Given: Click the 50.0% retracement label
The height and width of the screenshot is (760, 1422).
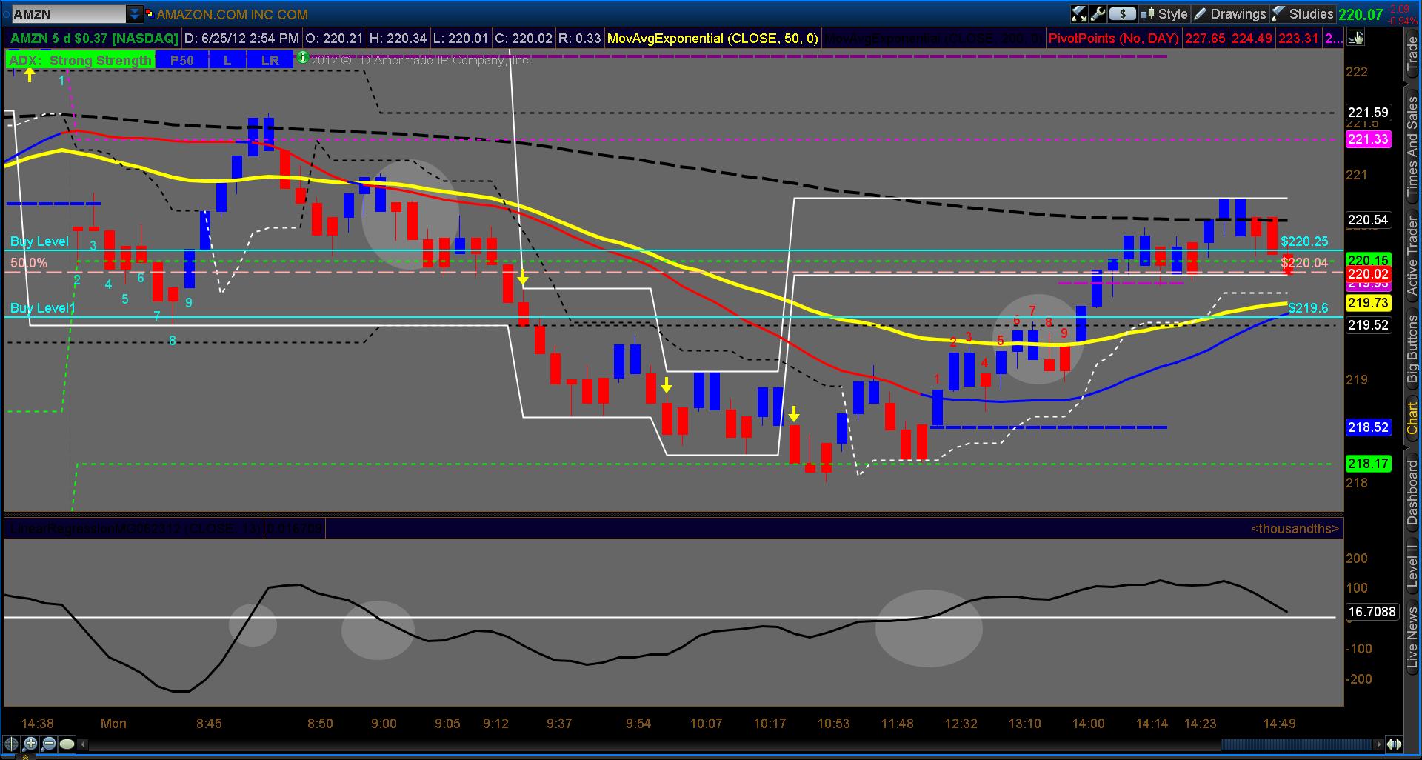Looking at the screenshot, I should pyautogui.click(x=29, y=263).
